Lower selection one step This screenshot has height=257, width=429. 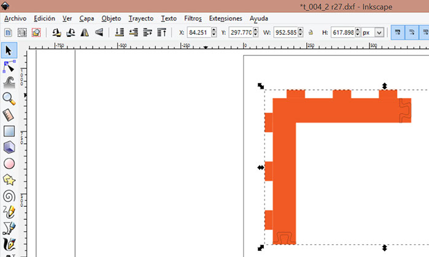tap(134, 32)
